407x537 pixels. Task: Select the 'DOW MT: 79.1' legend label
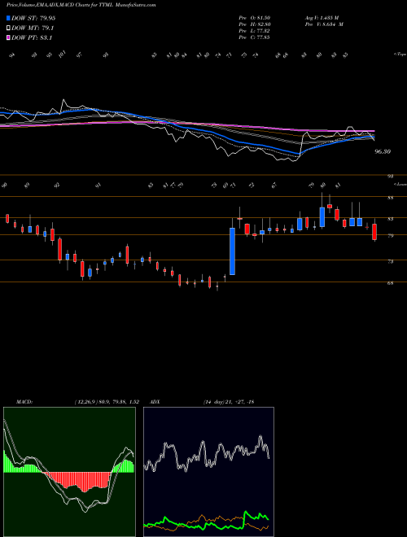pyautogui.click(x=33, y=28)
